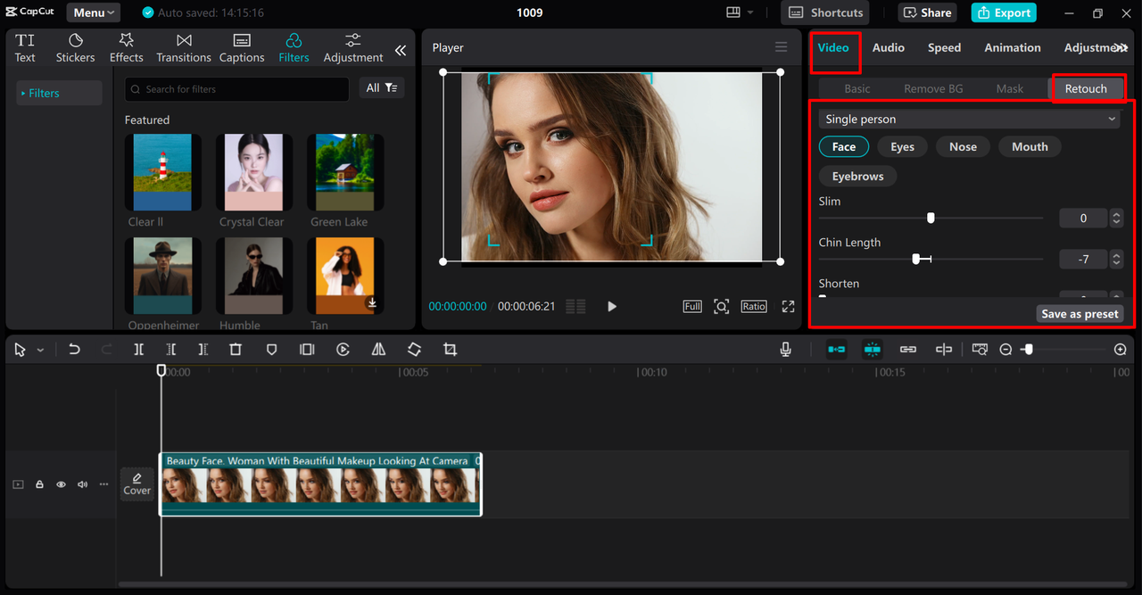
Task: Delete left of playhead tool
Action: (170, 350)
